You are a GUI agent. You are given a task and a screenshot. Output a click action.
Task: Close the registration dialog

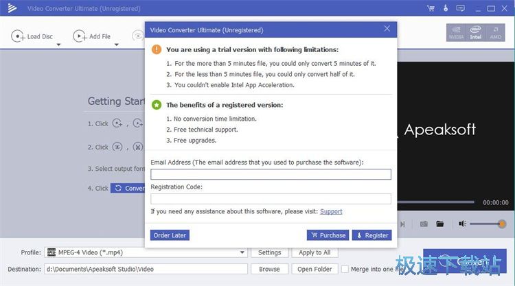[x=387, y=29]
